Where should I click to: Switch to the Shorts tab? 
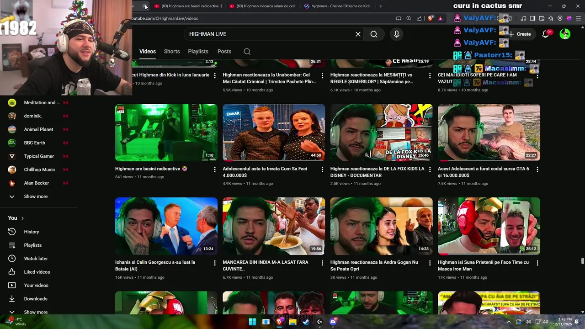tap(172, 52)
